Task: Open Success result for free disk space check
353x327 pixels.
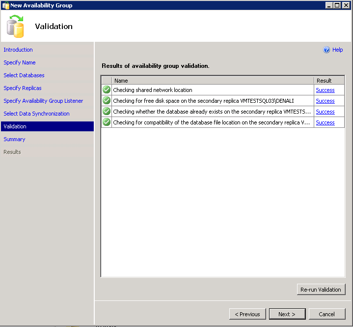Action: pyautogui.click(x=325, y=101)
